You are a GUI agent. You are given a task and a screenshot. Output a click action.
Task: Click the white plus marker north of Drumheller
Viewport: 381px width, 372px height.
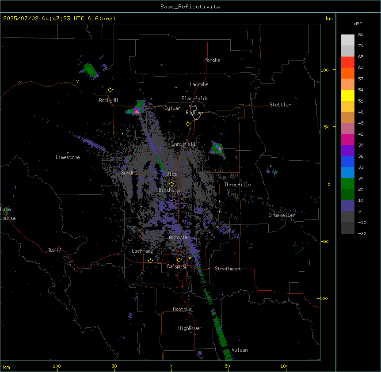(271, 166)
